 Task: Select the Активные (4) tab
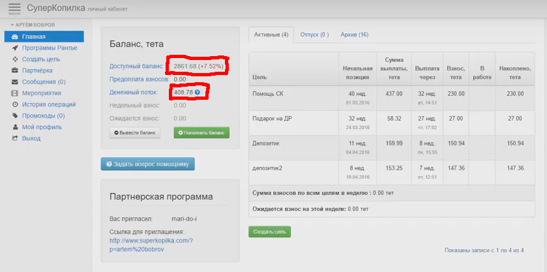click(x=271, y=35)
